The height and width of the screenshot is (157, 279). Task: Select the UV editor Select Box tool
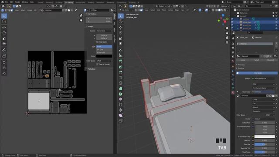pyautogui.click(x=4, y=16)
